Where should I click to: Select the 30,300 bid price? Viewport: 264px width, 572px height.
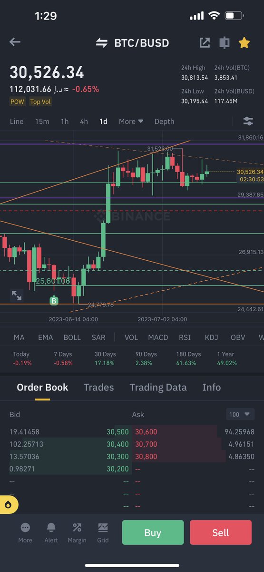117,457
